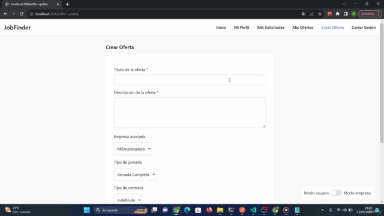Screen dimensions: 384x216
Task: Reload the page with the refresh icon
Action: coord(22,14)
